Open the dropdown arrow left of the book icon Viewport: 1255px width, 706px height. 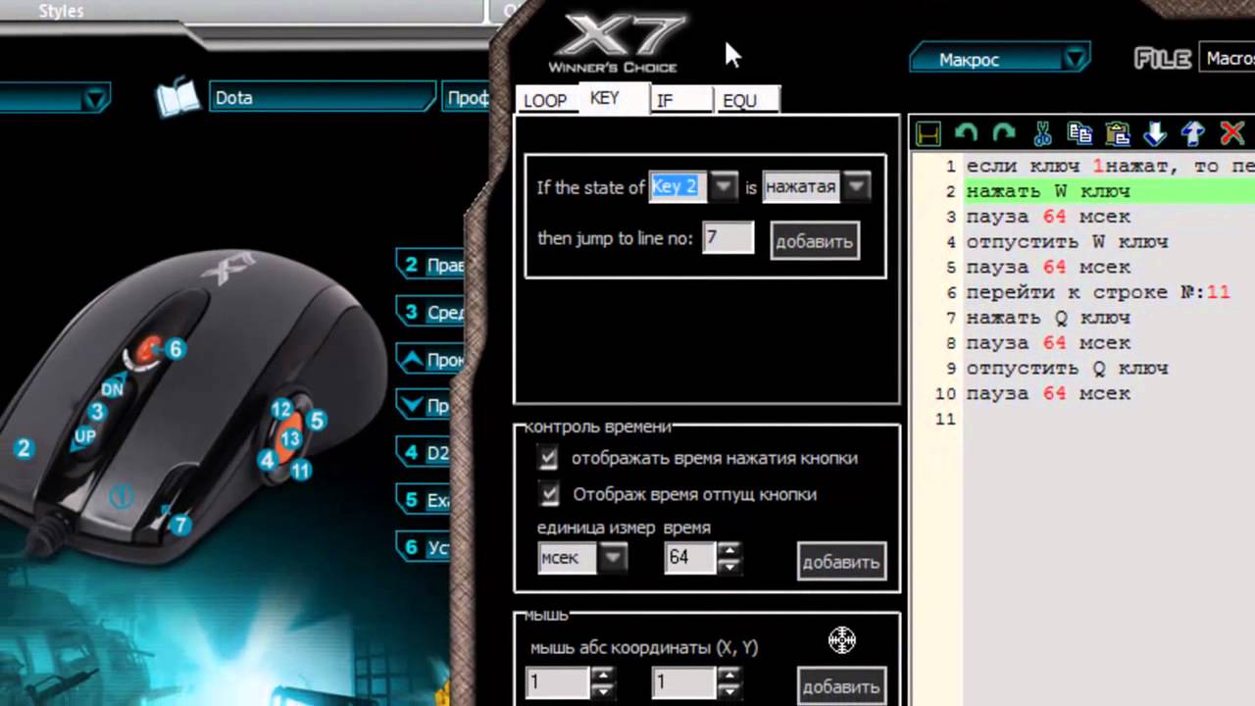click(x=95, y=99)
